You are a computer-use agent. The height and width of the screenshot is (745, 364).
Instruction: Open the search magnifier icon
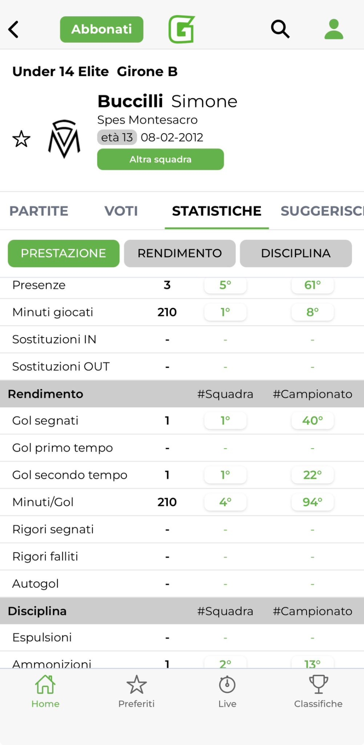(x=280, y=29)
